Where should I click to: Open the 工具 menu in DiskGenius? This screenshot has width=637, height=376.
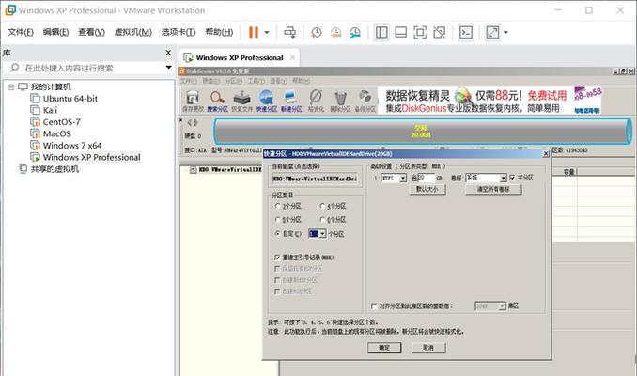coord(256,81)
